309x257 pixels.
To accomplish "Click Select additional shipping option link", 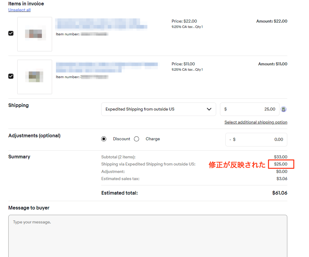I will coord(255,122).
